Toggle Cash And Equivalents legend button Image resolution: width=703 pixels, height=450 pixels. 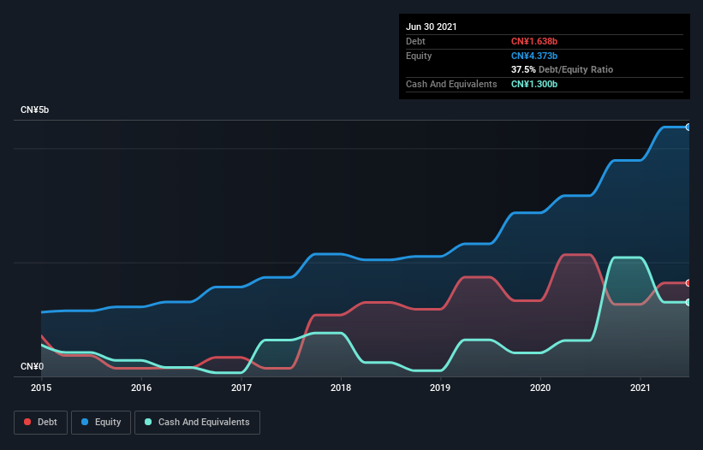click(x=197, y=423)
